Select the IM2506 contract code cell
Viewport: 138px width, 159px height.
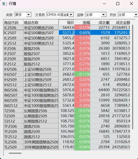pyautogui.click(x=13, y=90)
